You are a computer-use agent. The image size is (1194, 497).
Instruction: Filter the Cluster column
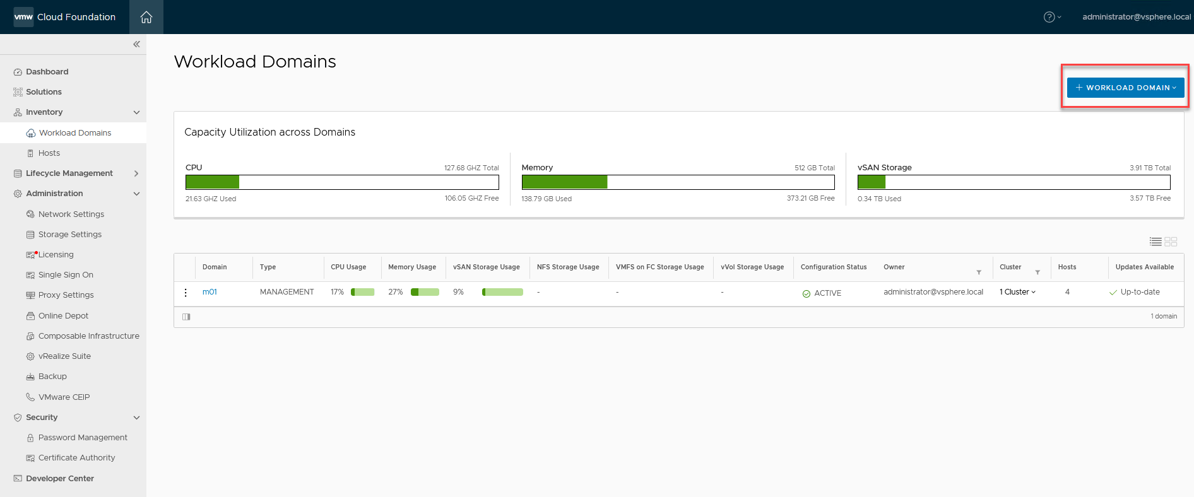(1037, 272)
